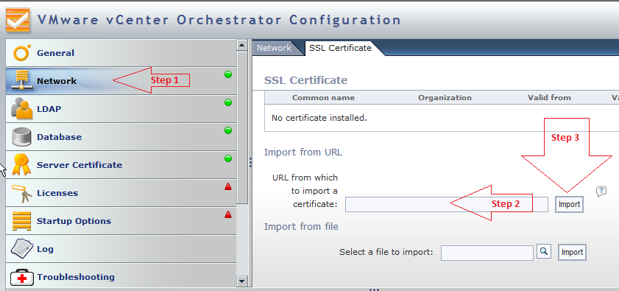
Task: Click the Database cylinder icon
Action: (x=21, y=137)
